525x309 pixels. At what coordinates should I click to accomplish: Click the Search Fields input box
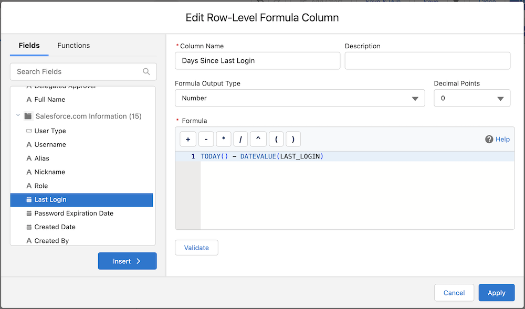click(x=83, y=71)
